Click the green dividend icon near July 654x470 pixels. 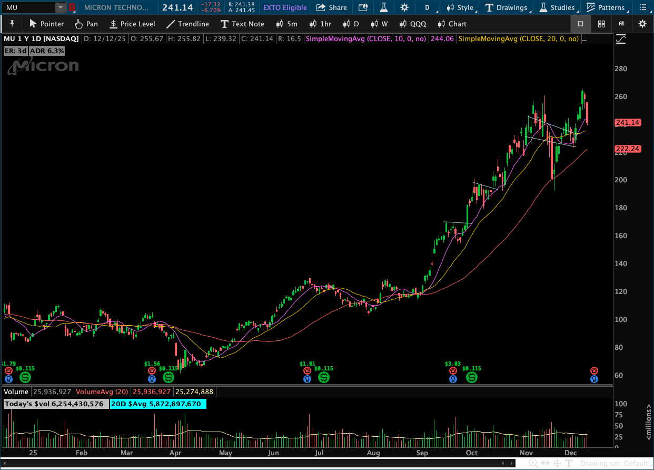coord(324,377)
